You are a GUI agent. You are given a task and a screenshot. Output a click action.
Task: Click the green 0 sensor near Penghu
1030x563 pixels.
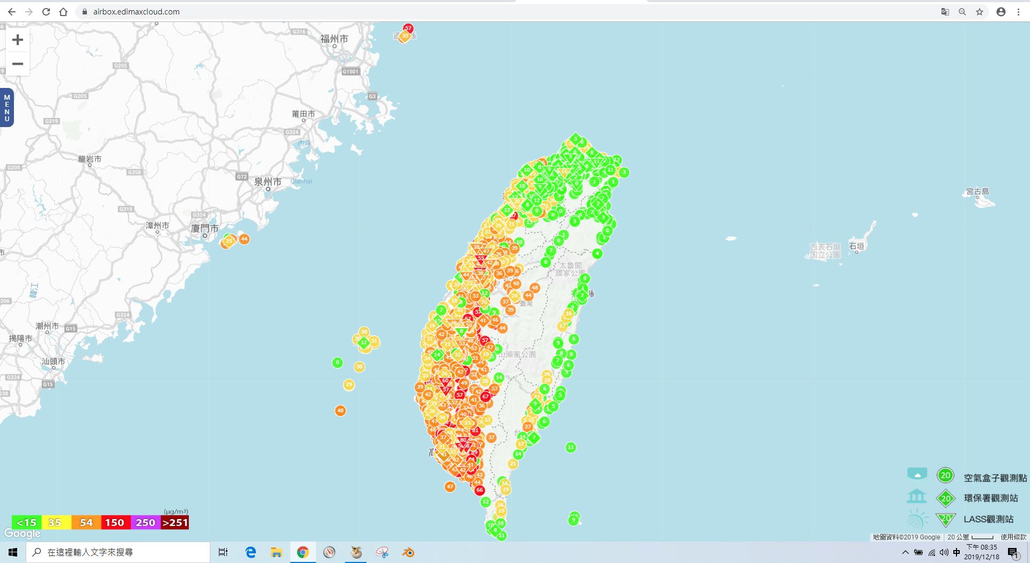coord(337,363)
